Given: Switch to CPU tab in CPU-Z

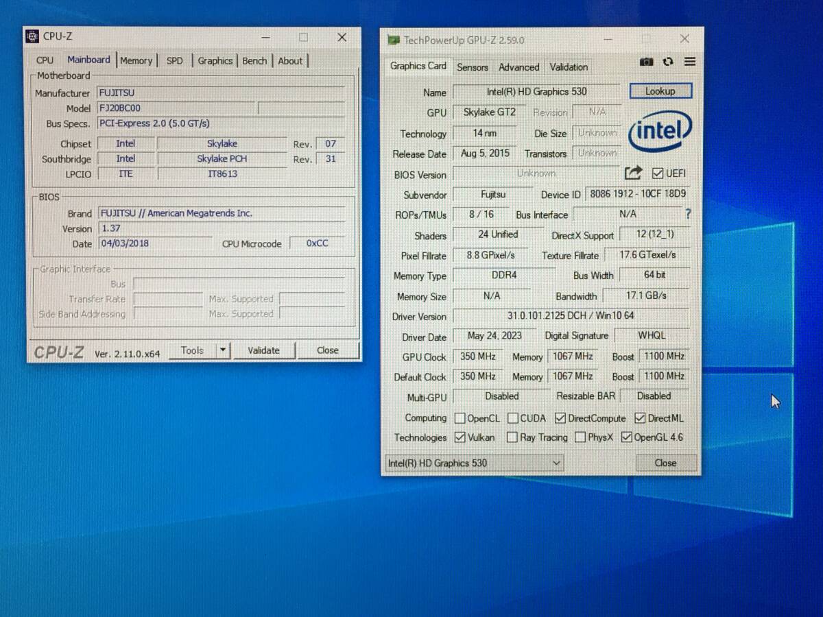Looking at the screenshot, I should [45, 60].
